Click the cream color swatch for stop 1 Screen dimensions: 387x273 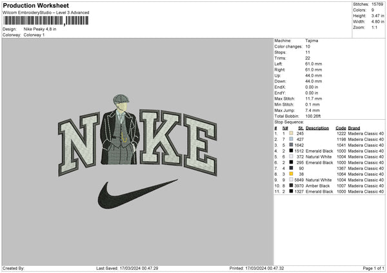(292, 133)
